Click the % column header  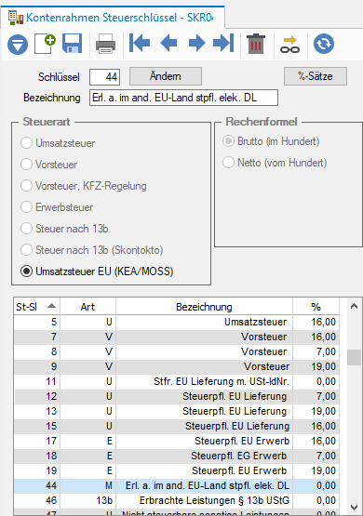coord(316,307)
